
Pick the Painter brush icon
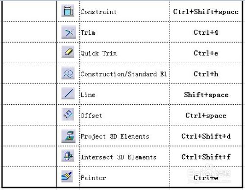pos(67,176)
